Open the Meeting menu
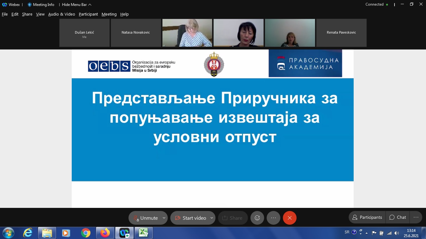The height and width of the screenshot is (239, 426). click(x=109, y=14)
